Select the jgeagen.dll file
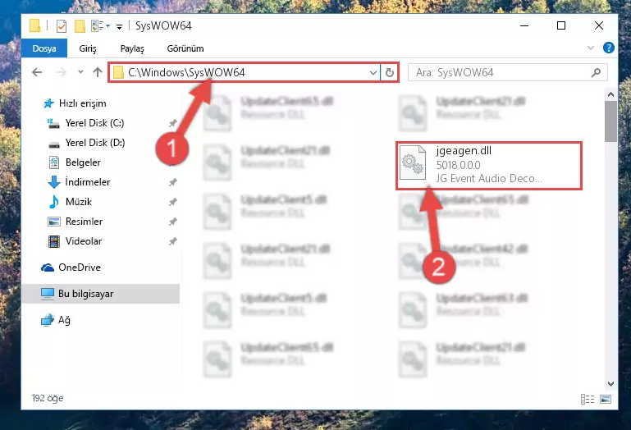Image resolution: width=631 pixels, height=430 pixels. (x=489, y=165)
